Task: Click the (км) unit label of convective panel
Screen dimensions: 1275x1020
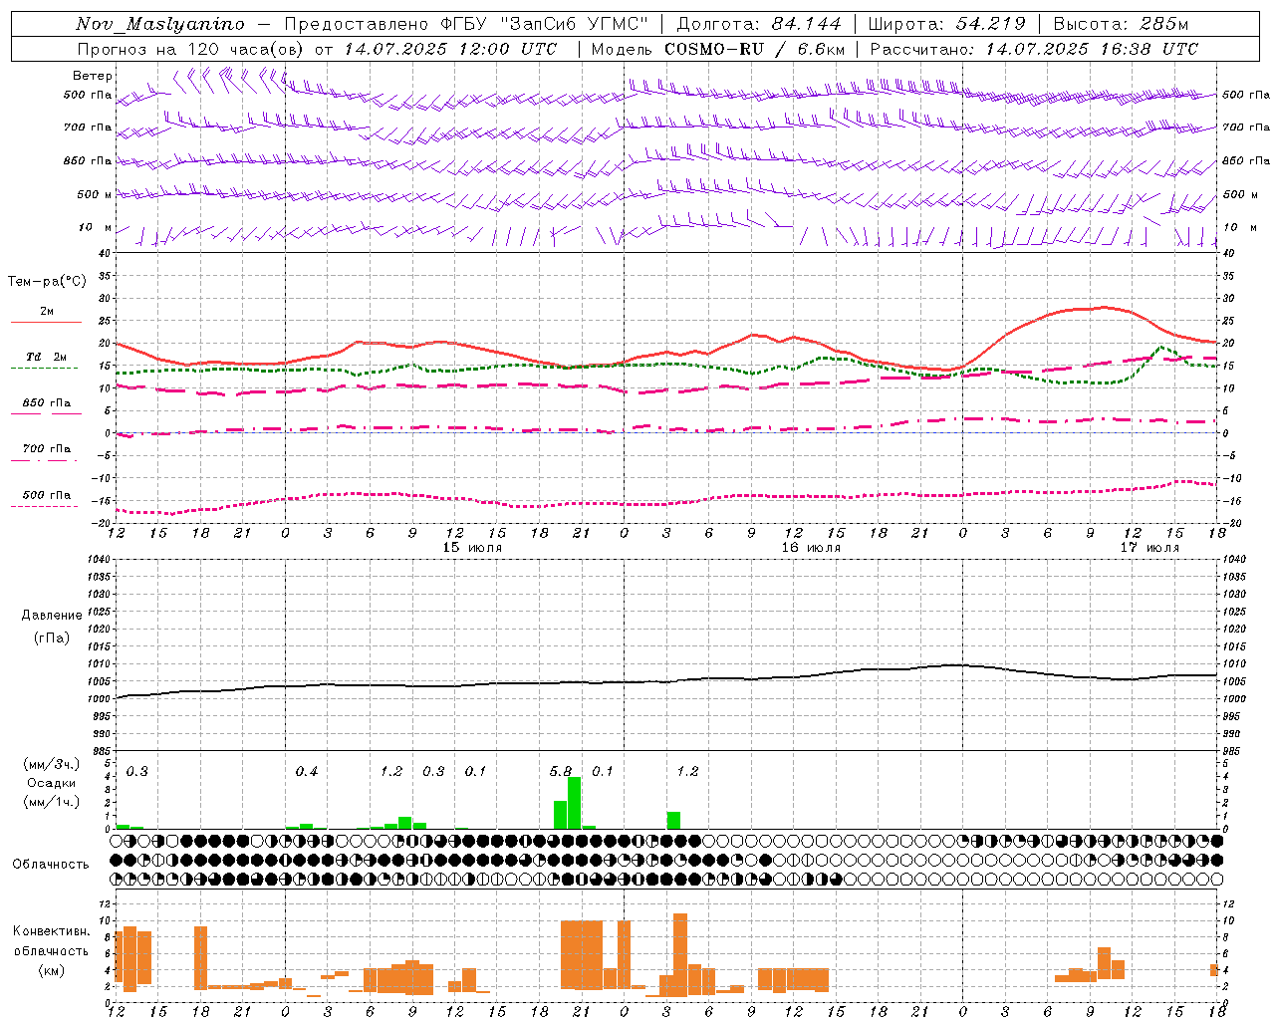Action: 51,970
